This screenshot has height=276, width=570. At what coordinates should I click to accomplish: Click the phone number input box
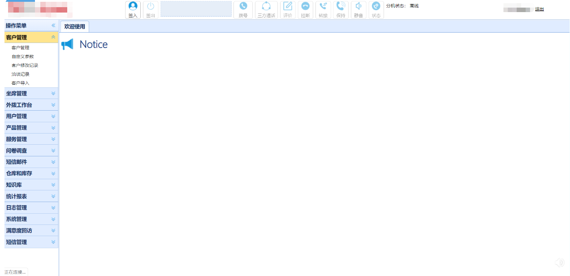click(x=196, y=9)
